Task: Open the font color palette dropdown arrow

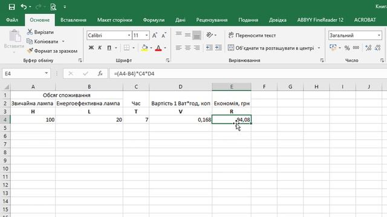Action: (x=165, y=48)
